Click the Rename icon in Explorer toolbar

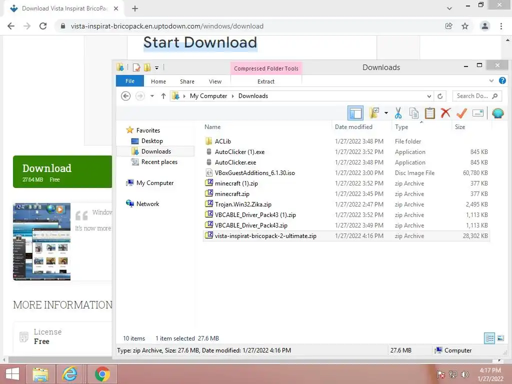tap(477, 113)
